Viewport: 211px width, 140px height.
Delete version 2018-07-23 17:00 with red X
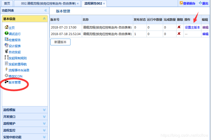[x=179, y=27]
